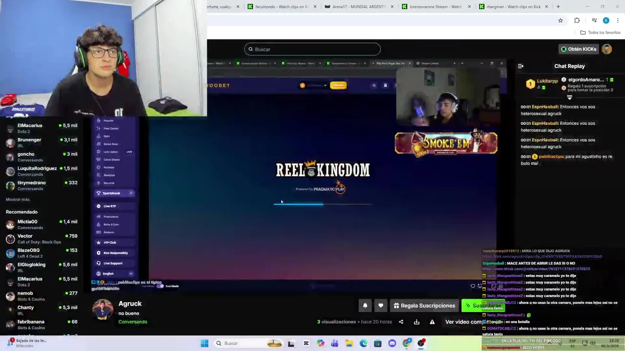625x351 pixels.
Task: Open ElMacarius Dota 2 channel in following list
Action: [42, 128]
